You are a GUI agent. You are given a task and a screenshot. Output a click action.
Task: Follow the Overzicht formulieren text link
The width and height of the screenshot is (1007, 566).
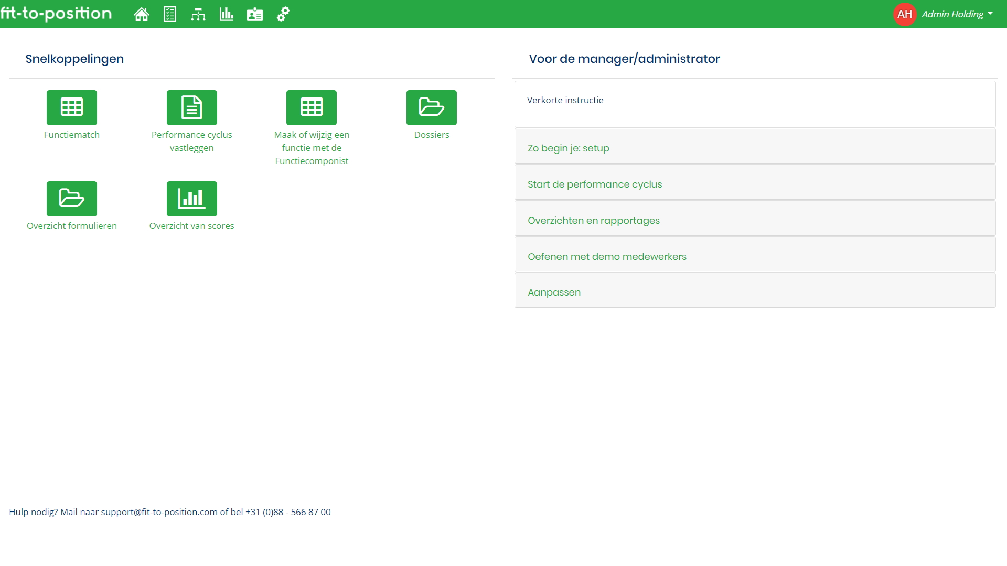(72, 226)
